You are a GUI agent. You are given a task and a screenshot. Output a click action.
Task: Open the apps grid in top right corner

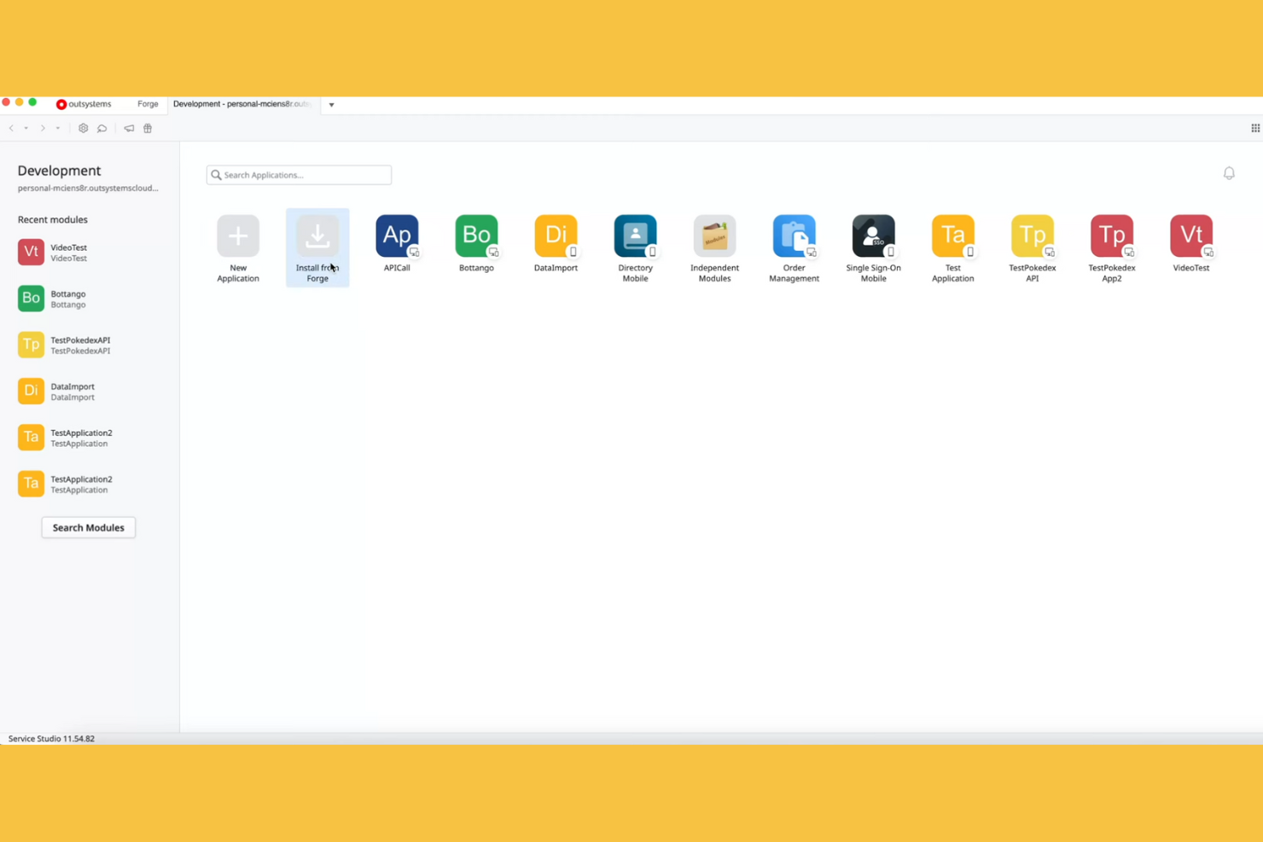coord(1254,128)
